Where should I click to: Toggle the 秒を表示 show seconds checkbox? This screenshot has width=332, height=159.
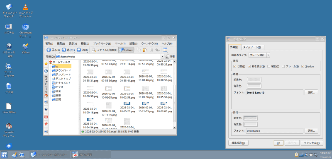pos(249,66)
